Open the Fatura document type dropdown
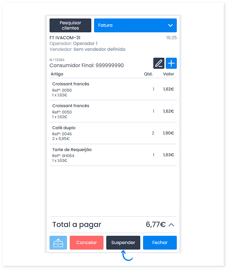The width and height of the screenshot is (228, 270). click(x=135, y=25)
